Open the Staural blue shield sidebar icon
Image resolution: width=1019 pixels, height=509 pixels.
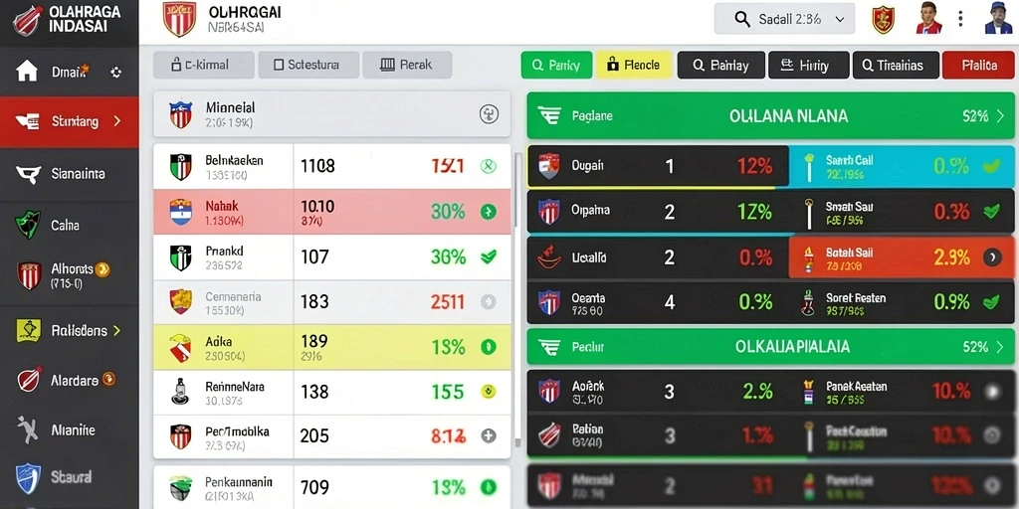[x=28, y=477]
